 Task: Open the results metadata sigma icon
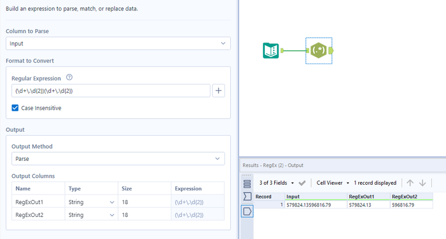point(247,196)
